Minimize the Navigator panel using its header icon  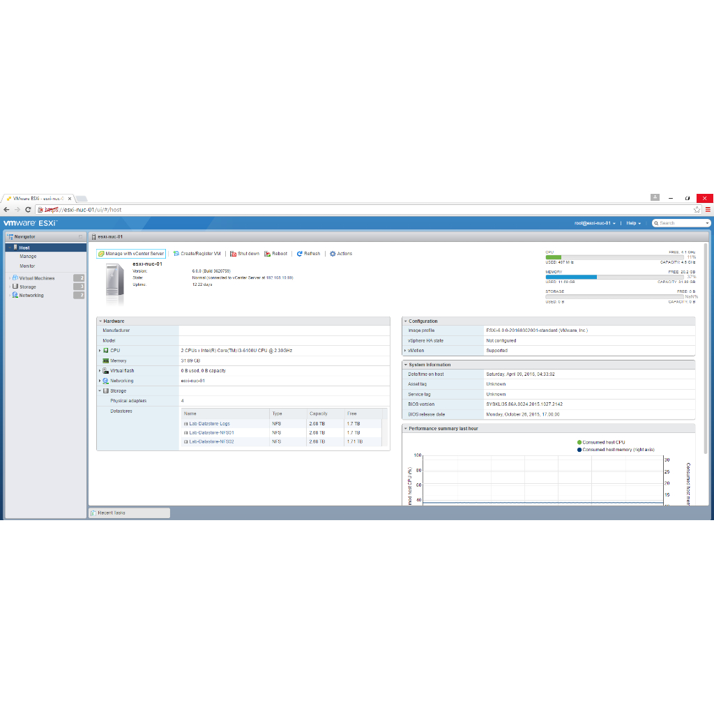81,237
